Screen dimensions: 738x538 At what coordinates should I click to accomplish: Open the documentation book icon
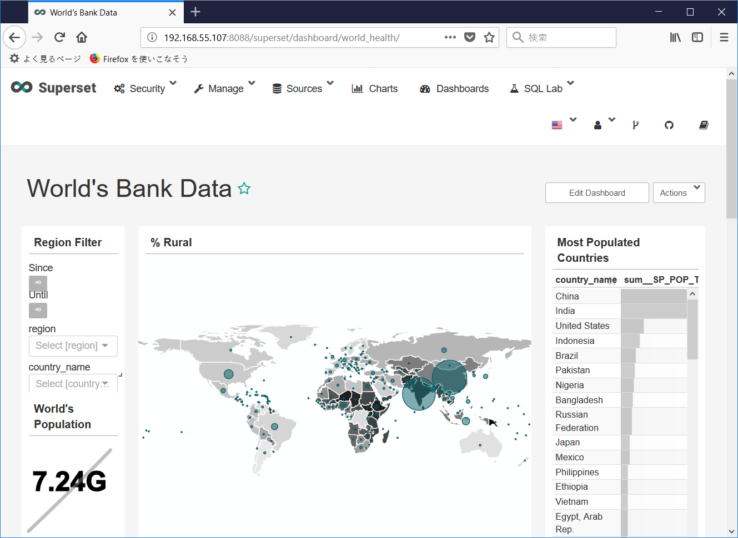(704, 125)
